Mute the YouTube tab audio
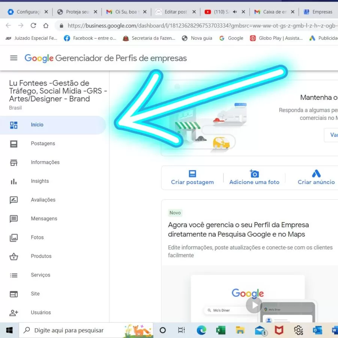The height and width of the screenshot is (338, 338). click(x=235, y=12)
